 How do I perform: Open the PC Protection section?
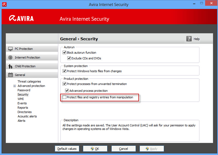point(32,49)
